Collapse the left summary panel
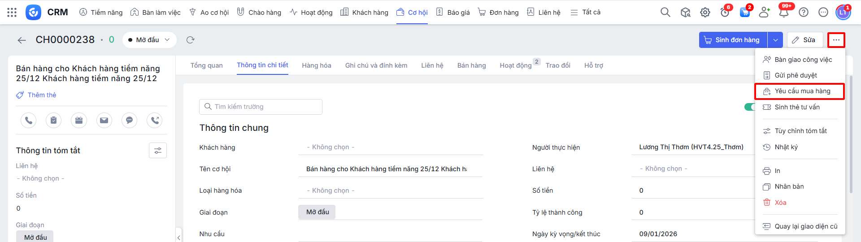 coord(178,237)
